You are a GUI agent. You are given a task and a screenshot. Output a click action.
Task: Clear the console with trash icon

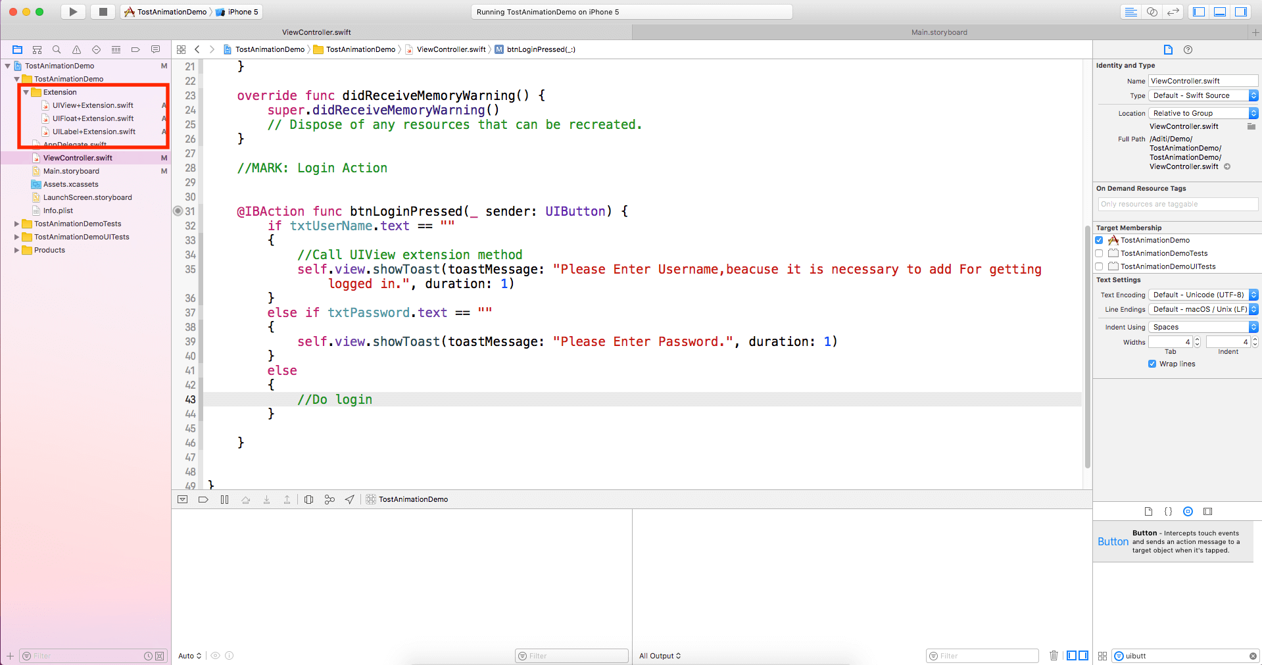coord(1054,655)
